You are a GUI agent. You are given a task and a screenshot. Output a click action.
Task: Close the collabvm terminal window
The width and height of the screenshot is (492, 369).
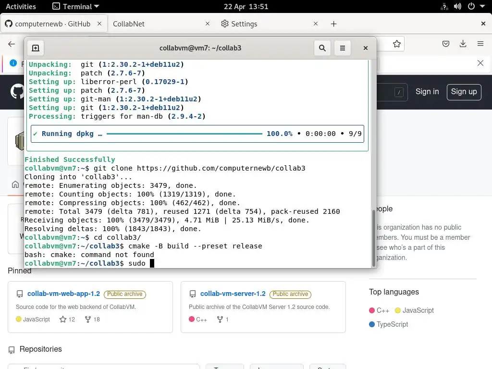pyautogui.click(x=366, y=48)
